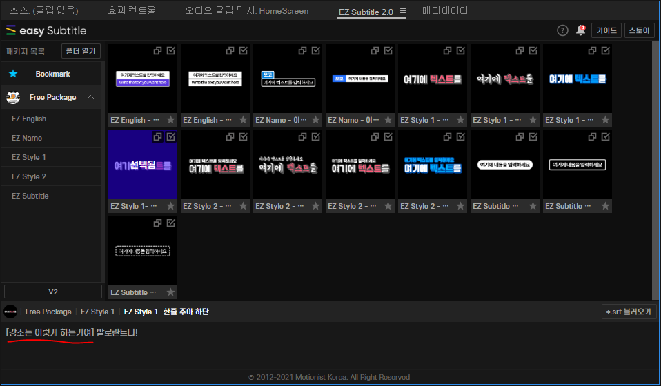The height and width of the screenshot is (386, 661).
Task: Click the copy icon on the white-pill EZ Subtitle card
Action: click(x=520, y=137)
